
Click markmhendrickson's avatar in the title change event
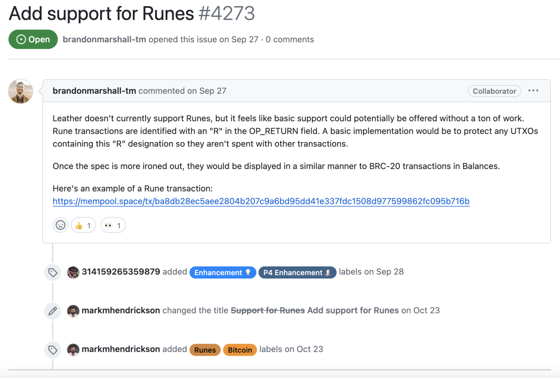(x=73, y=311)
